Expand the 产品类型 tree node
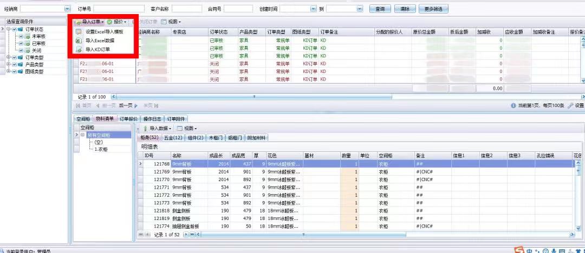This screenshot has height=253, width=585. tap(9, 64)
